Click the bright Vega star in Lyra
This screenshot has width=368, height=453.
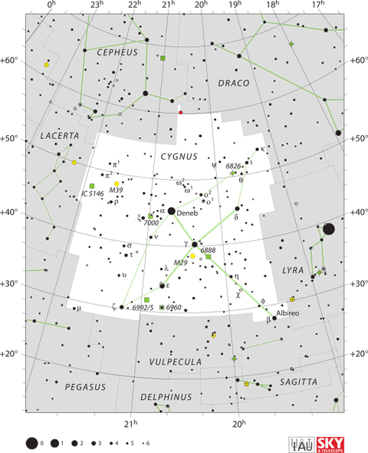pyautogui.click(x=329, y=229)
